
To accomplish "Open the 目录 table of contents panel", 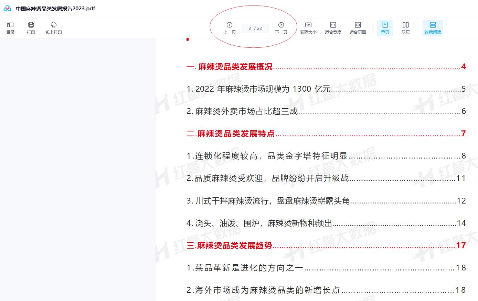I will click(10, 28).
